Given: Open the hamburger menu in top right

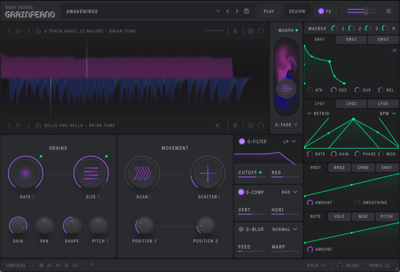Looking at the screenshot, I should pos(388,11).
